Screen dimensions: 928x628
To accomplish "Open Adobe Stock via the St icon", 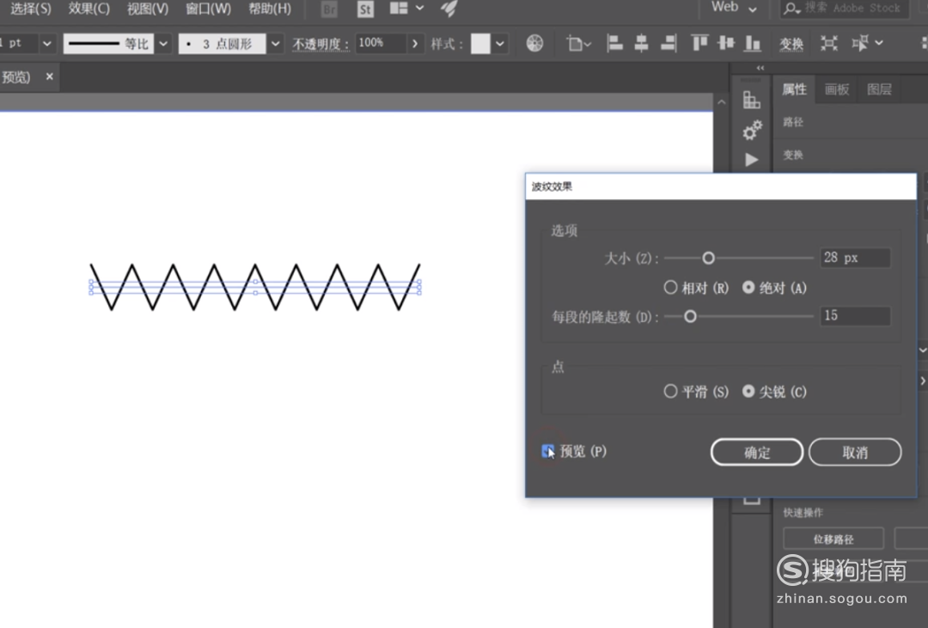I will click(x=366, y=9).
